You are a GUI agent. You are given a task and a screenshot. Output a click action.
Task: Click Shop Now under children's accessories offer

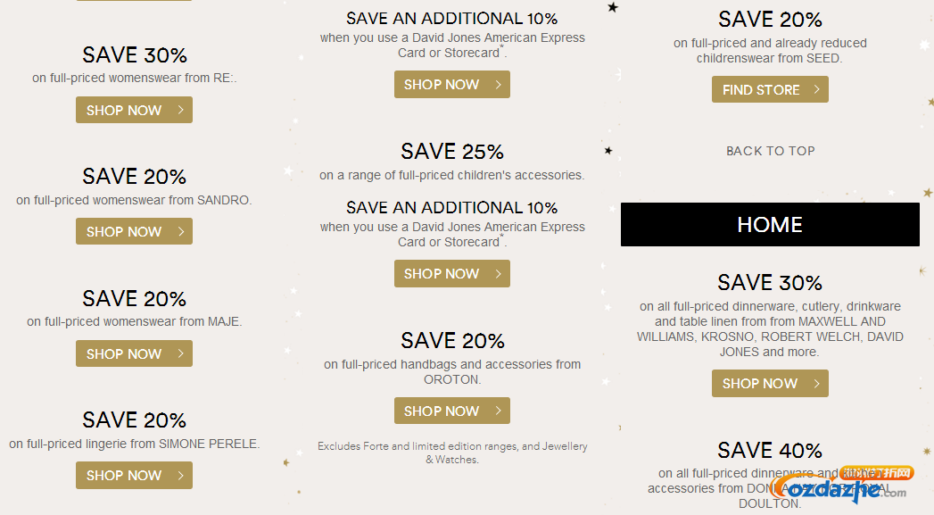[452, 274]
